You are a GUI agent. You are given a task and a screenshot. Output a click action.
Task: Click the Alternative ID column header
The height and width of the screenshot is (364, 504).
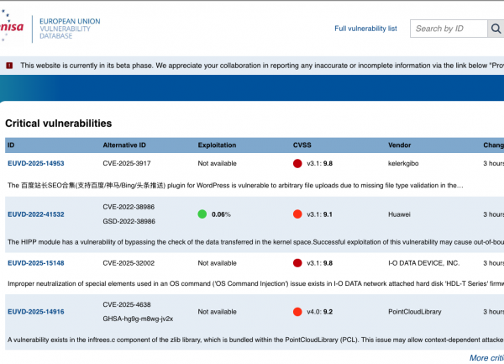124,145
